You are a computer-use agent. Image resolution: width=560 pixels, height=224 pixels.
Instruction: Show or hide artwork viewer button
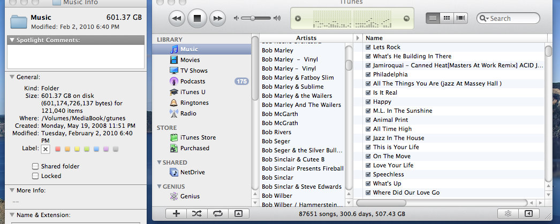tap(239, 214)
